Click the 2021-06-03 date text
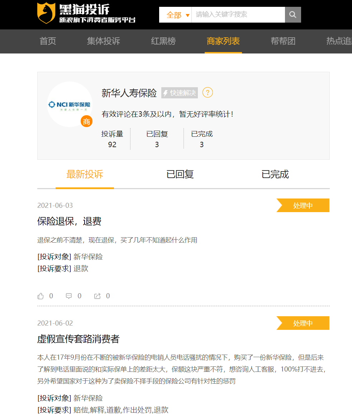Image resolution: width=352 pixels, height=416 pixels. pyautogui.click(x=55, y=205)
